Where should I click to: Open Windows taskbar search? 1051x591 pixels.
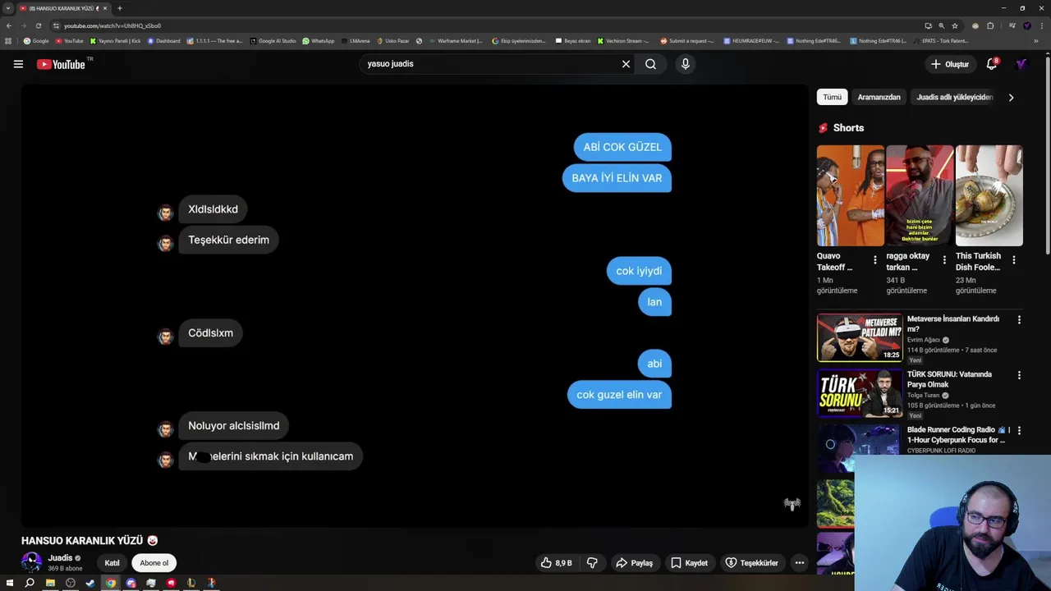pyautogui.click(x=30, y=583)
